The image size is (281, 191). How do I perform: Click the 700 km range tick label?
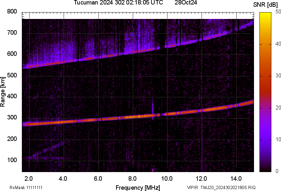coord(12,33)
